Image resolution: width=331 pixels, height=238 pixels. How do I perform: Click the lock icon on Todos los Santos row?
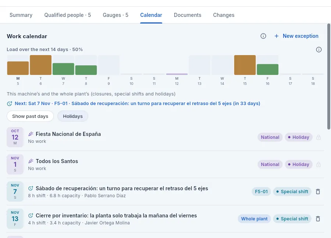(318, 165)
